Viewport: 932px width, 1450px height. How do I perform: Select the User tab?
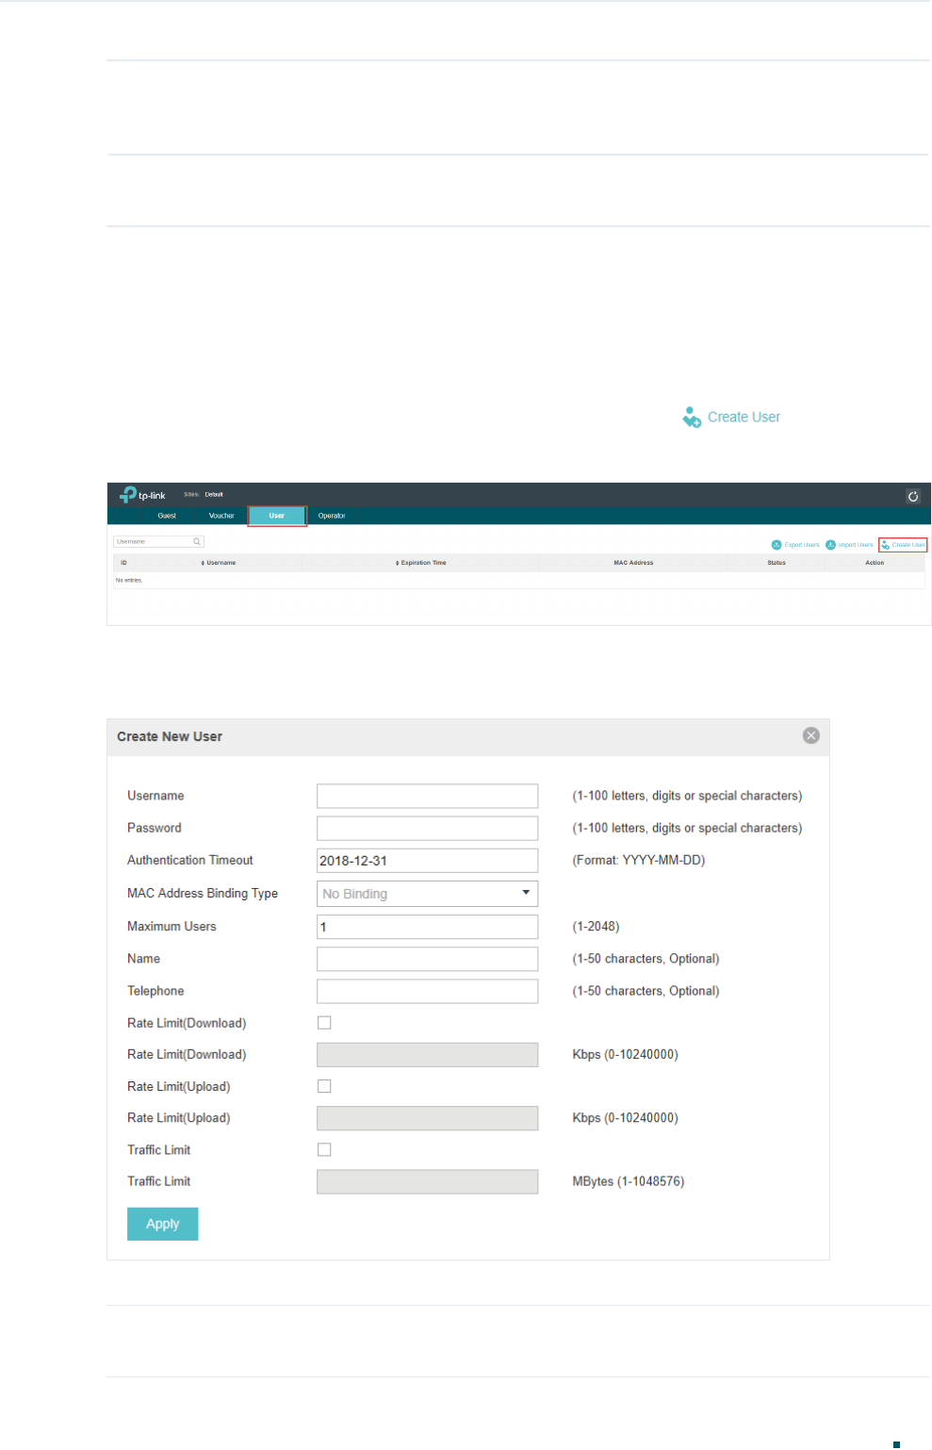[x=277, y=516]
